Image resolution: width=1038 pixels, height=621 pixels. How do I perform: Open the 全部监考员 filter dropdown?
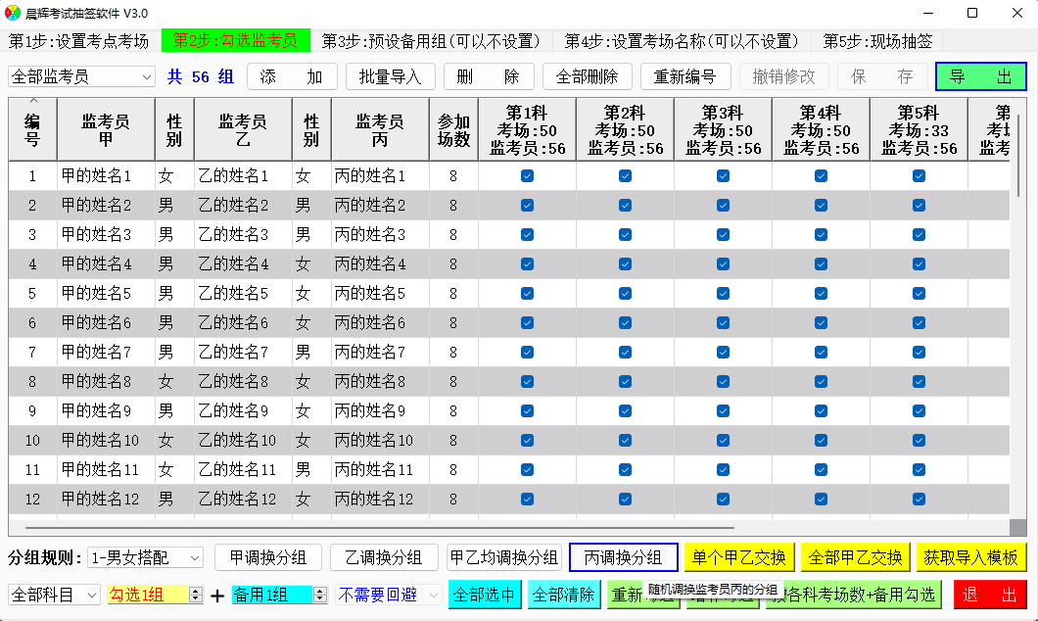tap(81, 76)
